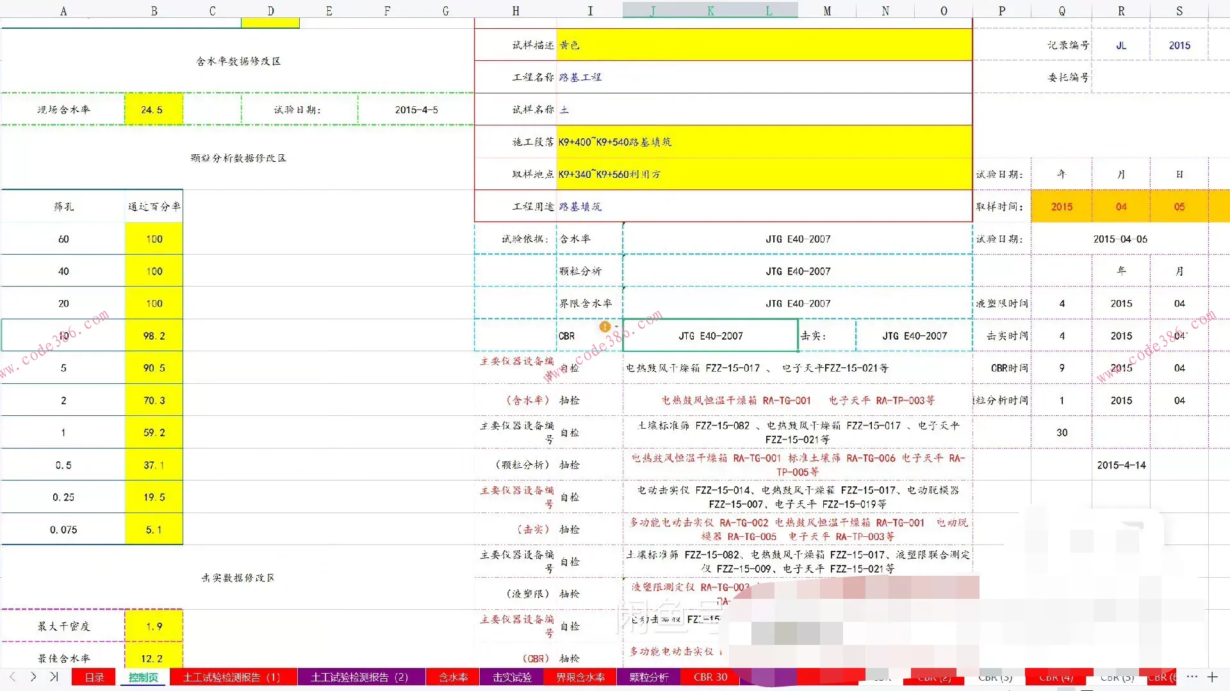The width and height of the screenshot is (1230, 691).
Task: Click the 现场含水率 value cell 24.5
Action: tap(153, 109)
